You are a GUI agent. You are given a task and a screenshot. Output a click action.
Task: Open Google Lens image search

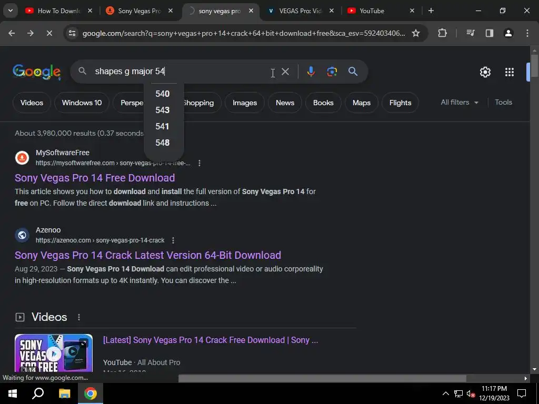pos(332,72)
